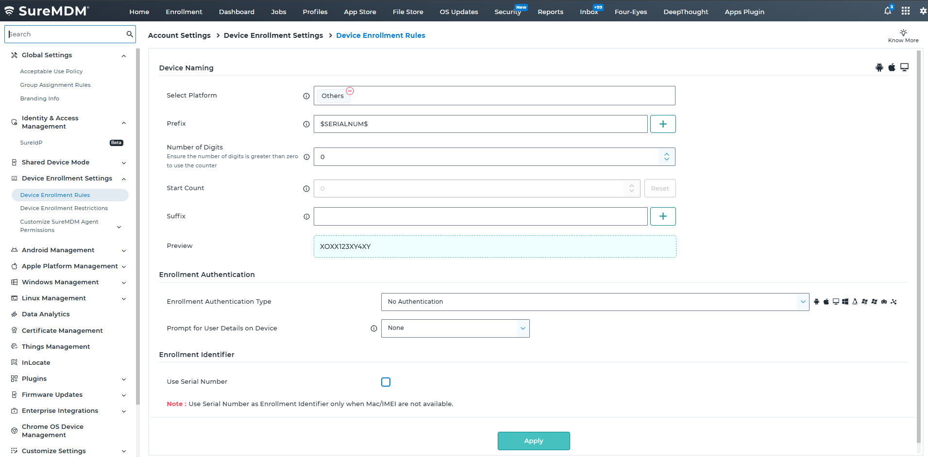Open the App Store tab
Screen dimensions: 928x457
click(x=360, y=12)
